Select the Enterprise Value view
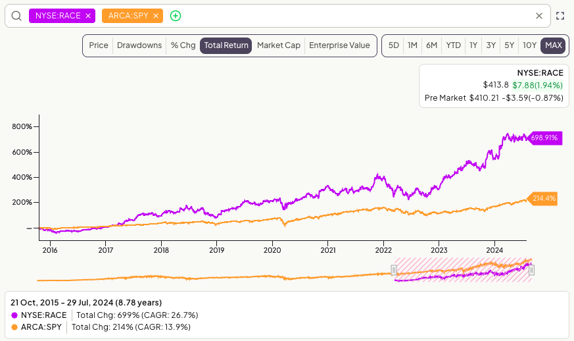This screenshot has height=341, width=574. 339,45
